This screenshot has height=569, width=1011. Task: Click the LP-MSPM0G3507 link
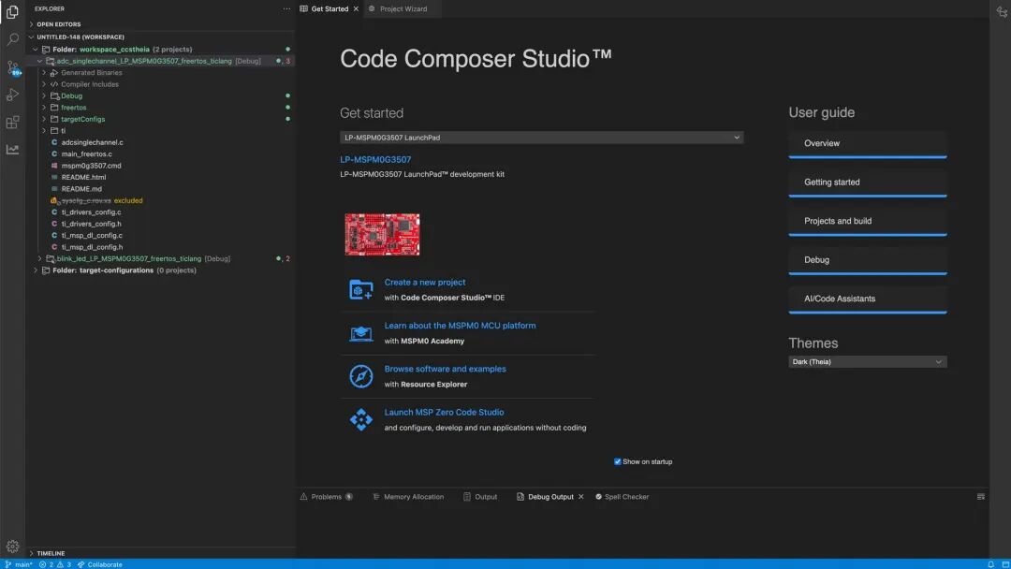point(375,159)
